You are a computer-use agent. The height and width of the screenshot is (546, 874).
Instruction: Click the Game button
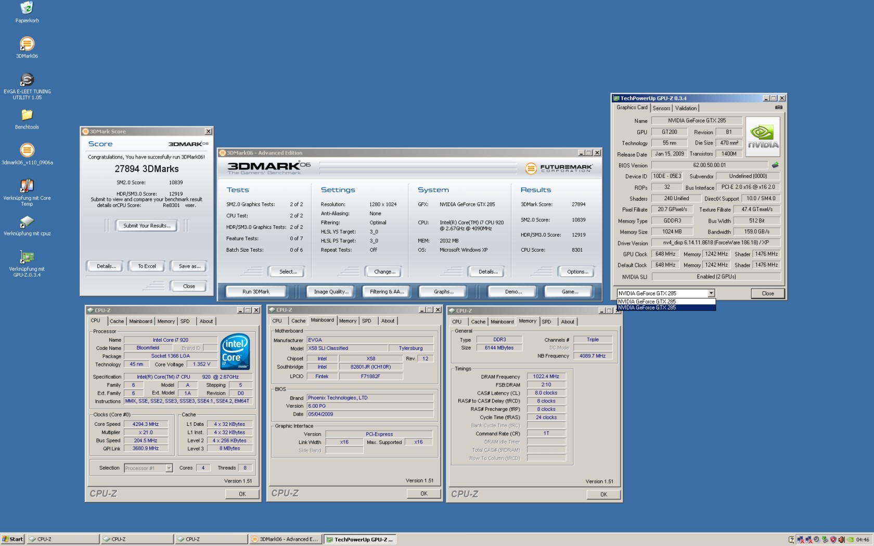(570, 292)
